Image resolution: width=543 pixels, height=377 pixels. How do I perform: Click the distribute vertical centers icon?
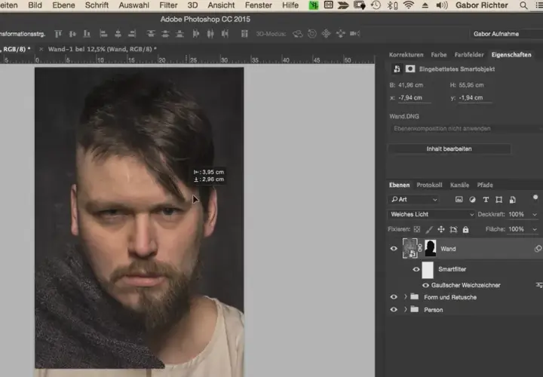pos(165,34)
